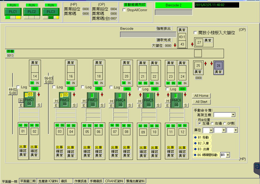Click the red down arrow beside RMC3
The height and width of the screenshot is (184, 260).
coord(102,95)
